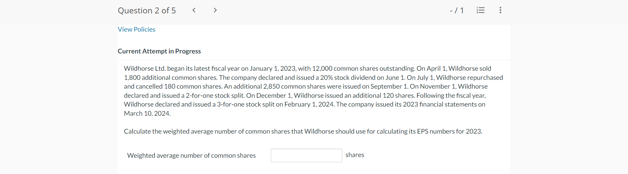The height and width of the screenshot is (174, 628).
Task: Go to the previous question arrow
Action: [194, 10]
